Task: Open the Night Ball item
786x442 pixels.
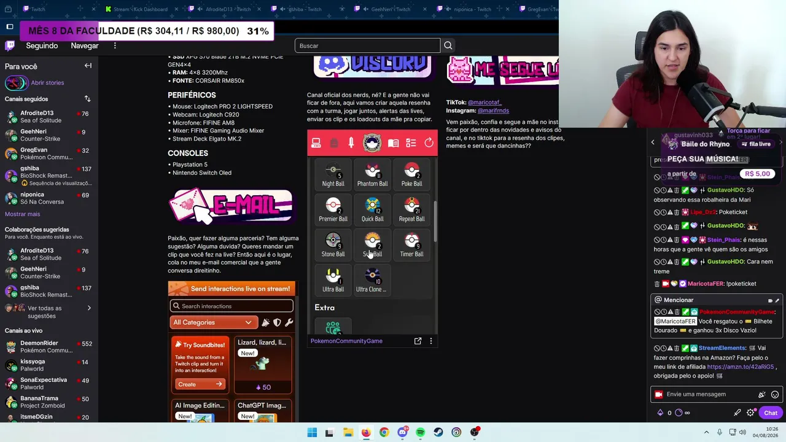Action: 333,175
